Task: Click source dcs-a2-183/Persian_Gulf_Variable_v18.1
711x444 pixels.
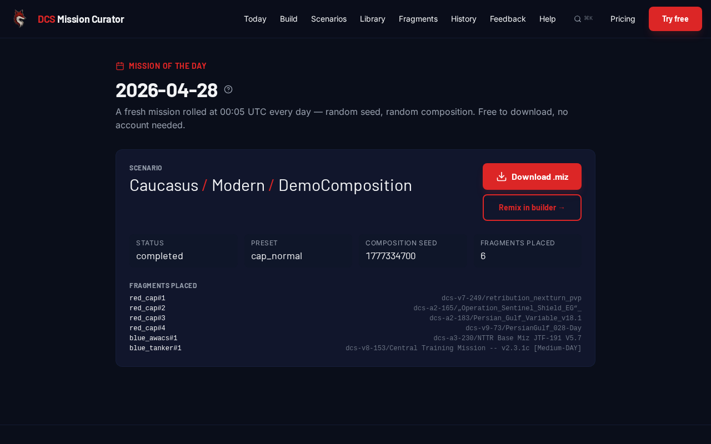Action: point(505,319)
